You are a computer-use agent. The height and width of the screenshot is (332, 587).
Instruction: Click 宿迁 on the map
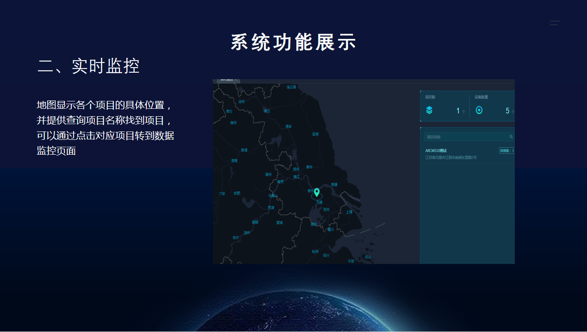tap(267, 111)
